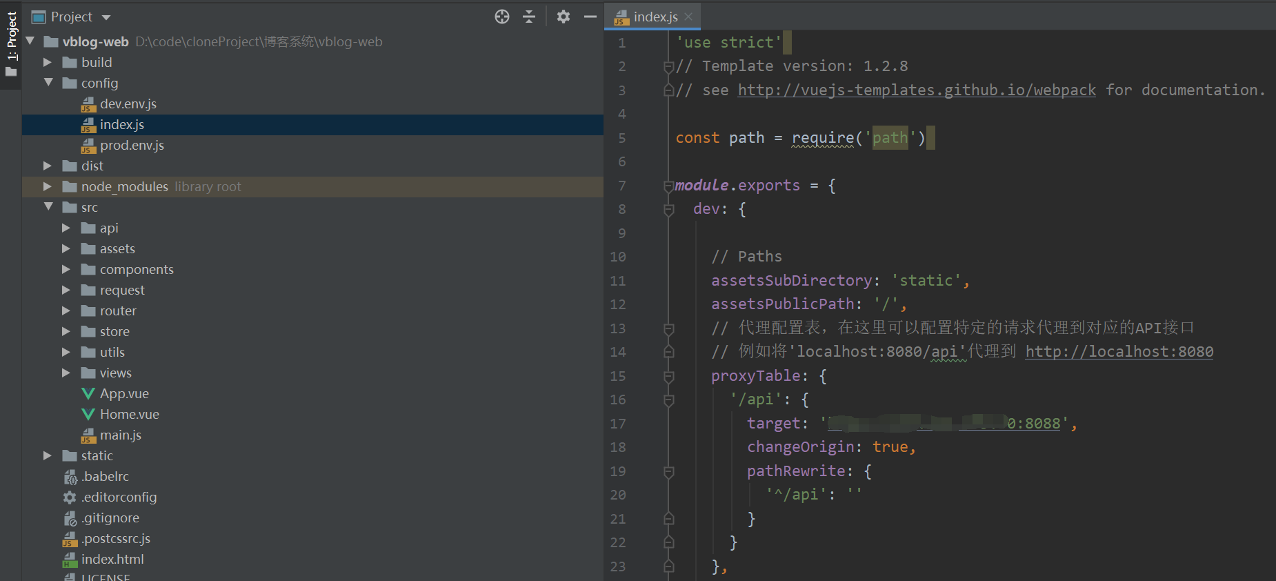Click the .editorconfig gear file icon
The width and height of the screenshot is (1276, 581).
[x=70, y=497]
